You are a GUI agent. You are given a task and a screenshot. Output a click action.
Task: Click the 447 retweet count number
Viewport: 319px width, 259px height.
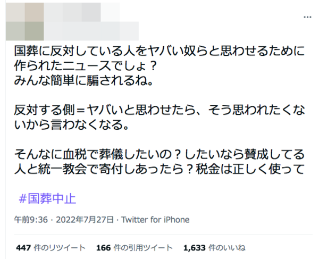[23, 248]
